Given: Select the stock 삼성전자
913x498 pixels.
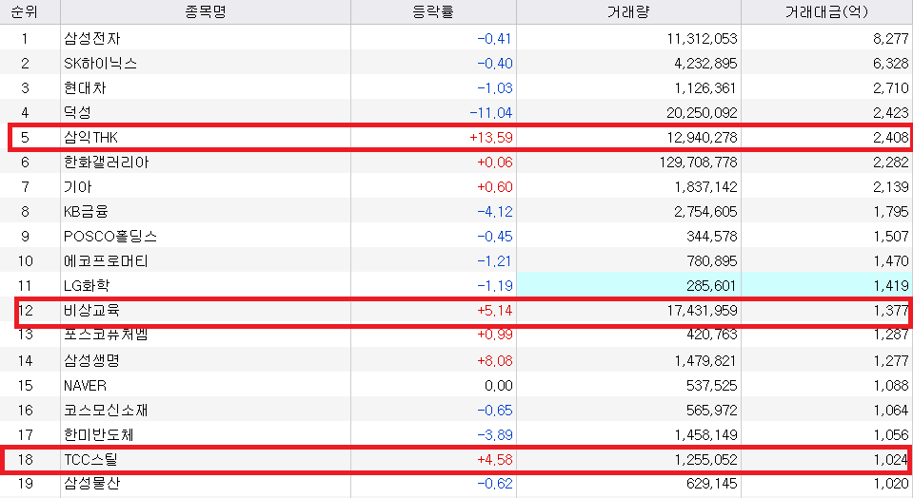Looking at the screenshot, I should point(92,38).
